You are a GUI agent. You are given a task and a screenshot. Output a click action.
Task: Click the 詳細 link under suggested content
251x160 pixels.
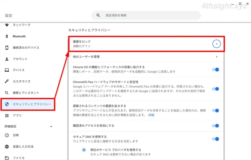pos(151,115)
